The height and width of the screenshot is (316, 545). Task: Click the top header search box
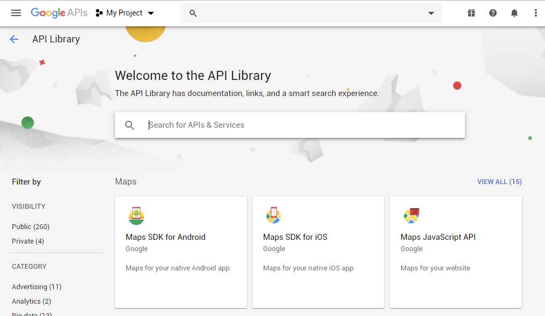(x=306, y=13)
